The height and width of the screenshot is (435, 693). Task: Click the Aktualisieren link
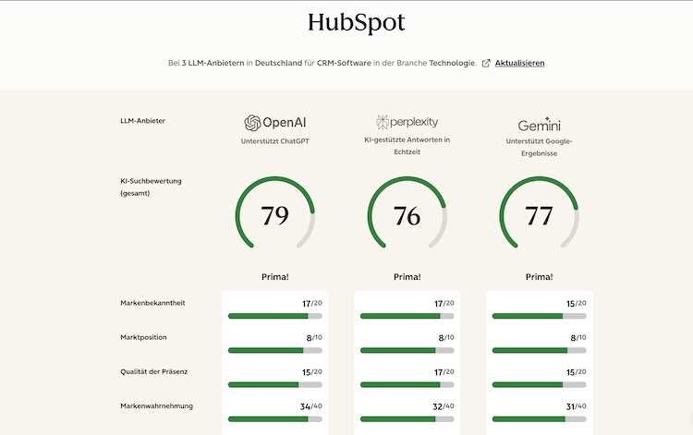(519, 63)
